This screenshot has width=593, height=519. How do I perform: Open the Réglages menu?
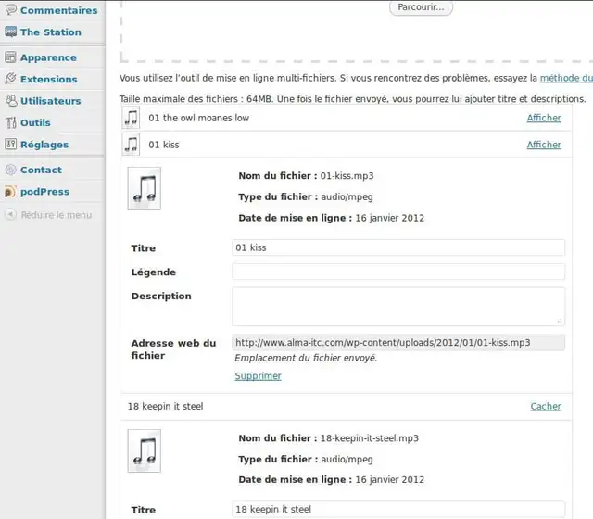pos(44,145)
